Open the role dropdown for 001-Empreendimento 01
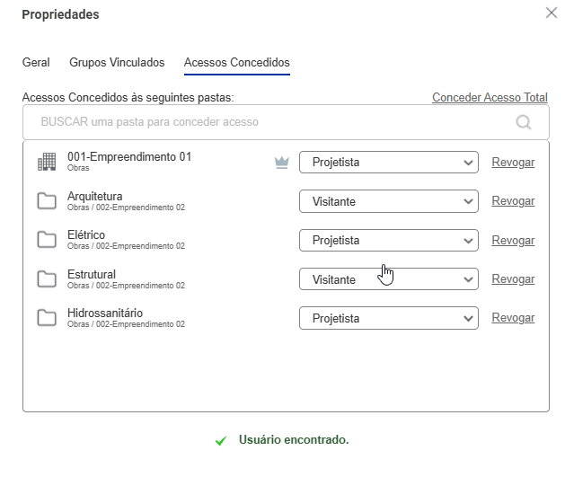Screen dimensions: 565x477 (x=389, y=162)
